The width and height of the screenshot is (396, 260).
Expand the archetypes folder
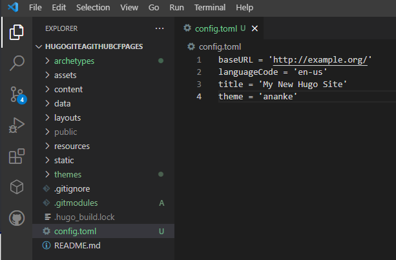[x=74, y=61]
